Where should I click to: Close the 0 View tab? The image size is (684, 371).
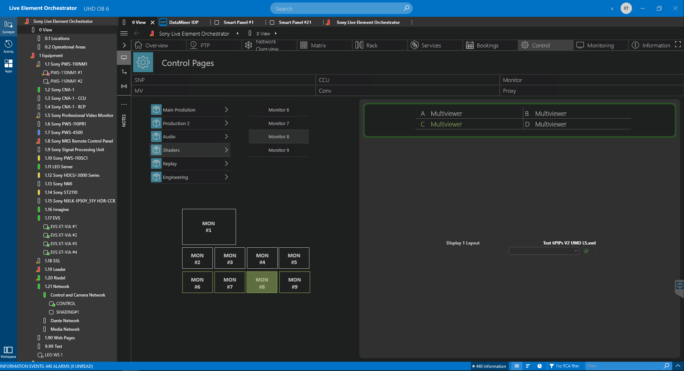point(153,22)
